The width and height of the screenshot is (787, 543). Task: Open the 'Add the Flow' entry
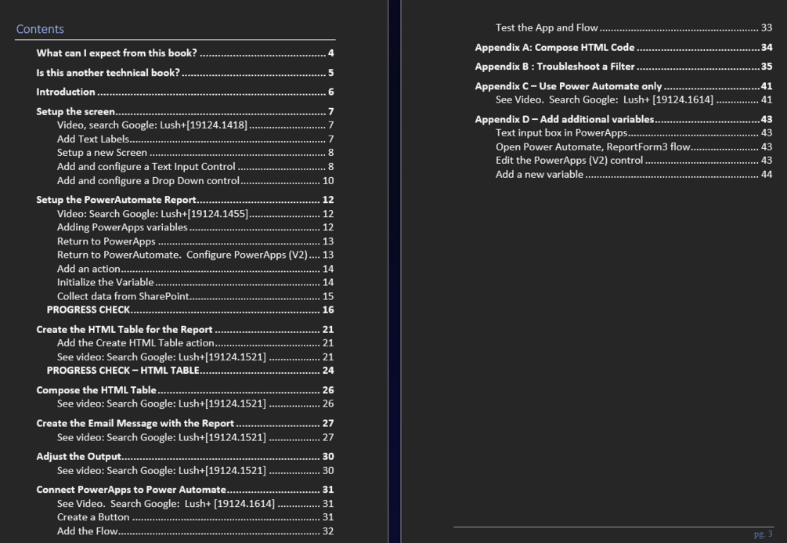pos(195,531)
